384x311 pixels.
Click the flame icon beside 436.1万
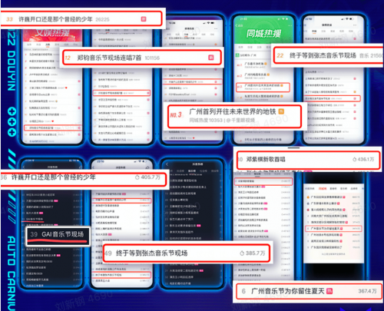tap(355, 160)
